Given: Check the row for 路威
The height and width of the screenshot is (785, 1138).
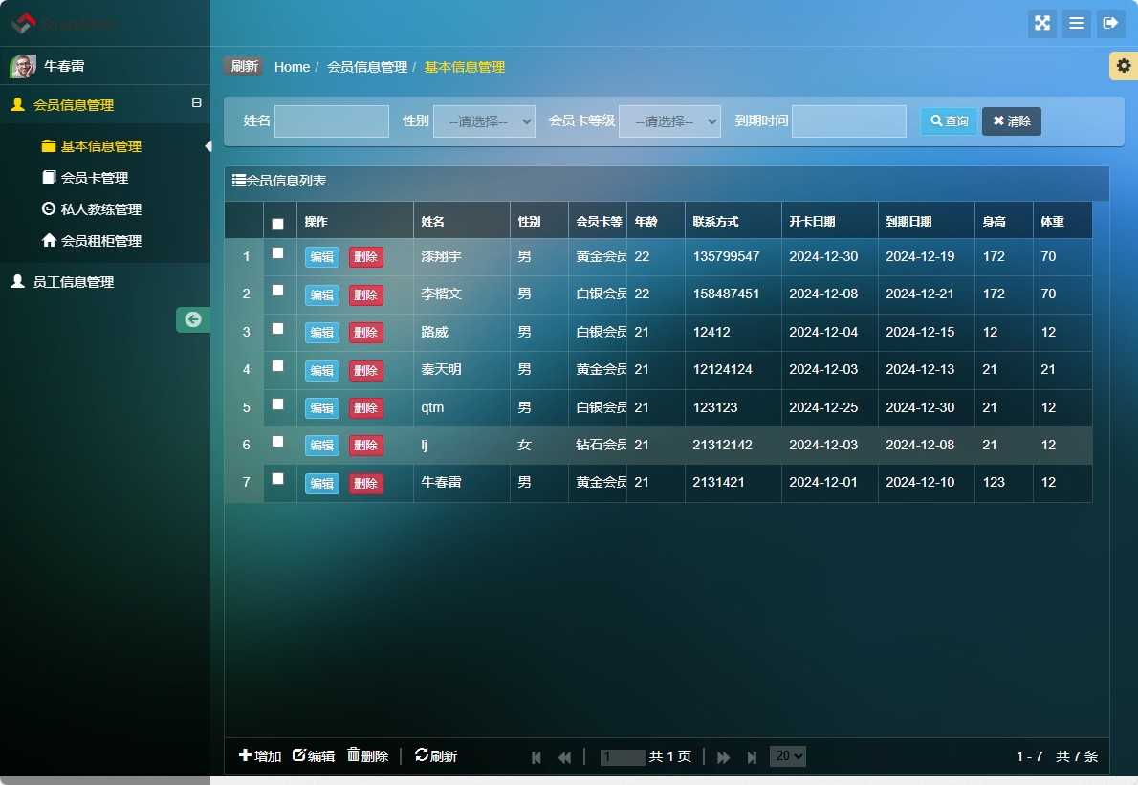Looking at the screenshot, I should pos(277,329).
